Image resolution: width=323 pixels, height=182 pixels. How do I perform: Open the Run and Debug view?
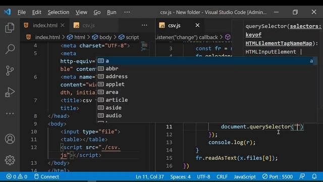click(x=10, y=92)
